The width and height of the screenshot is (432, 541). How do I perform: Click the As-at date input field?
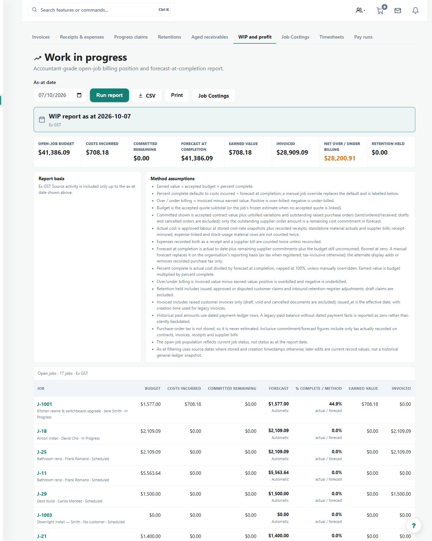60,95
